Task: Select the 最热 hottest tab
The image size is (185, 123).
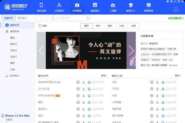Action: pyautogui.click(x=98, y=26)
